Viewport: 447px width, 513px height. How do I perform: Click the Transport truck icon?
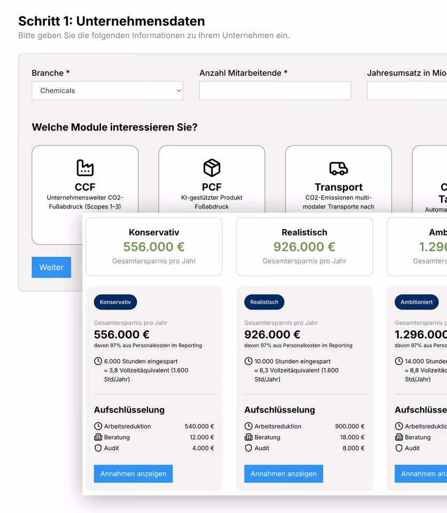coord(338,168)
